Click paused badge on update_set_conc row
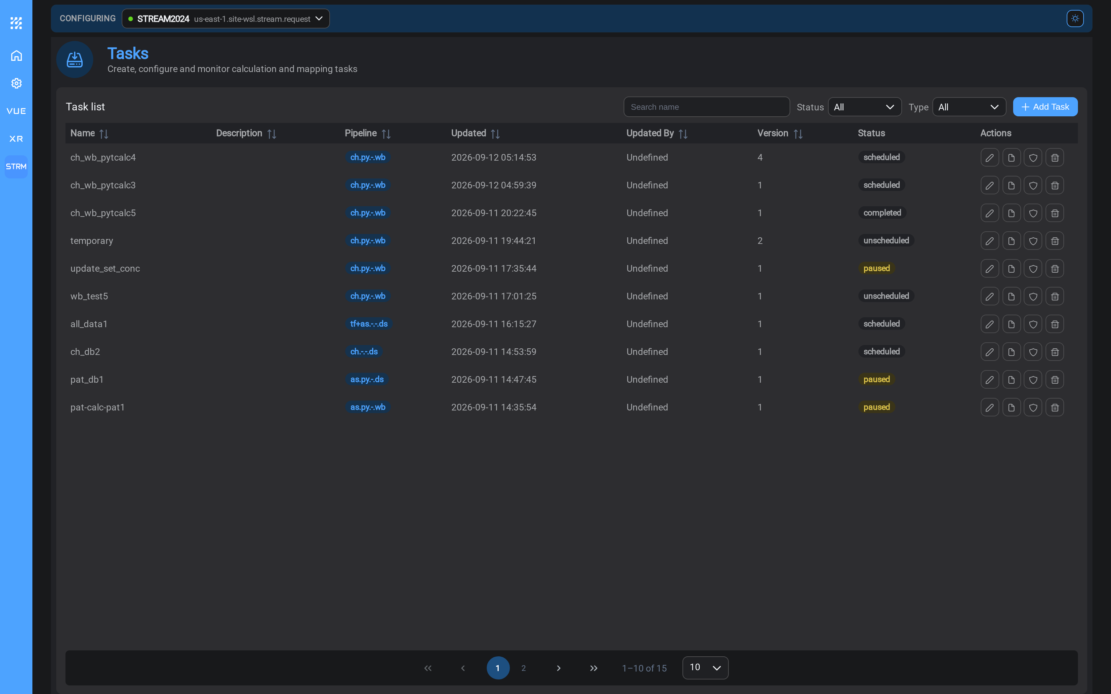This screenshot has height=694, width=1111. 877,268
